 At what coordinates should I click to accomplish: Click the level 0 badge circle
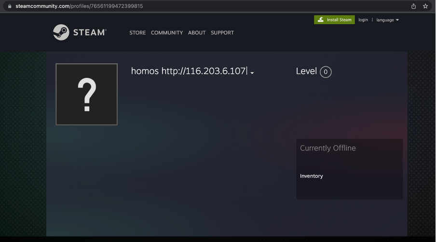[326, 72]
